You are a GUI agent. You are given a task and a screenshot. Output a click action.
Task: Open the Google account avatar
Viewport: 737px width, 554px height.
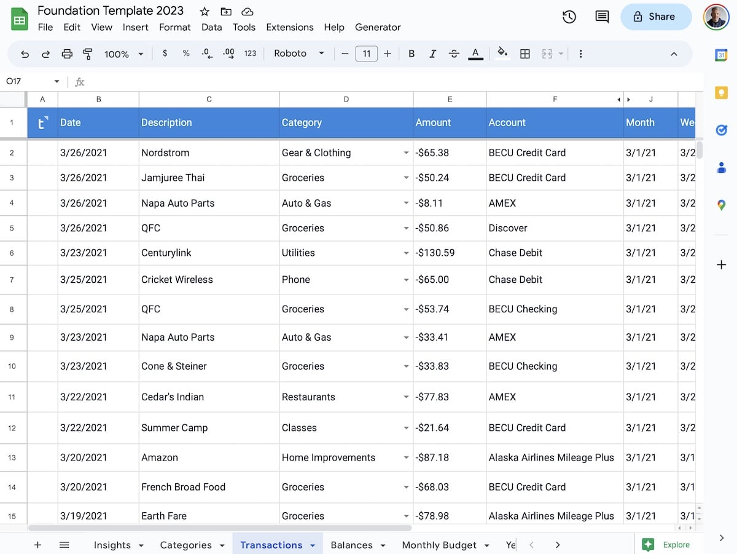pyautogui.click(x=716, y=17)
